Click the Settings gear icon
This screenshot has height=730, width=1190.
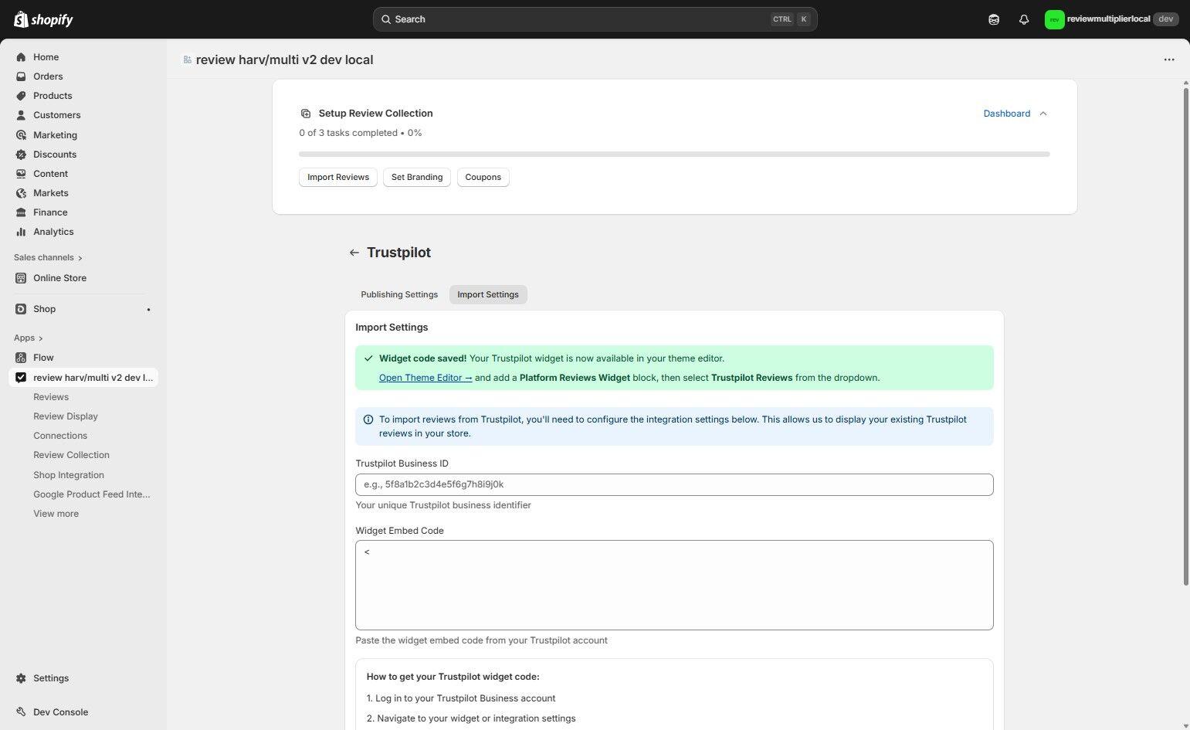coord(21,678)
